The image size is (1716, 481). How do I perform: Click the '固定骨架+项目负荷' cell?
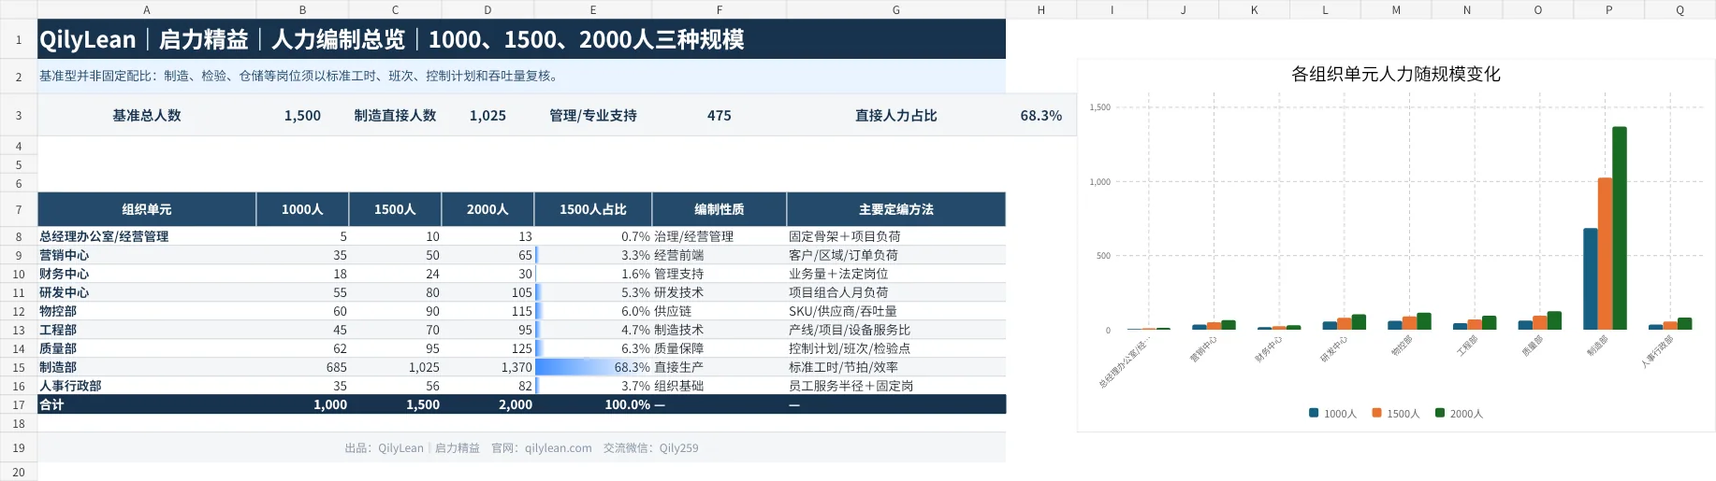(896, 236)
